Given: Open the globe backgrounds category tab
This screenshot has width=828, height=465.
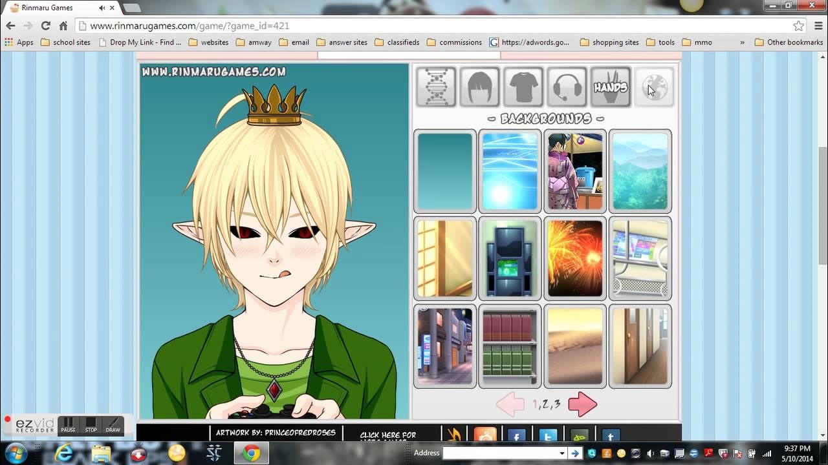Looking at the screenshot, I should tap(654, 87).
